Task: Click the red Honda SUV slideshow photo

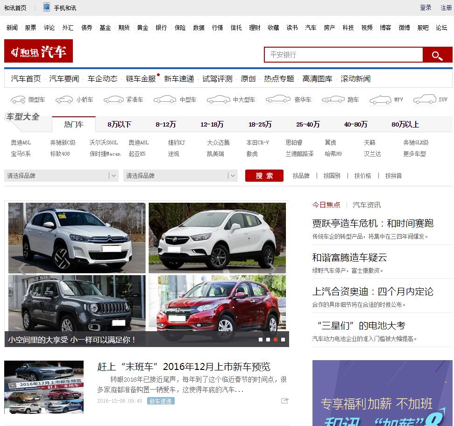Action: coord(217,303)
